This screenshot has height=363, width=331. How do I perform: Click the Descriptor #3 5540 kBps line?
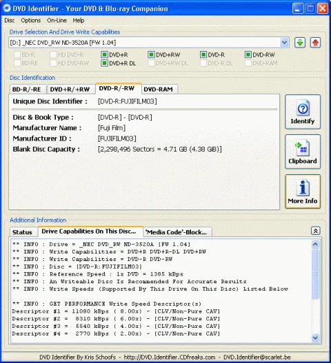click(x=116, y=326)
